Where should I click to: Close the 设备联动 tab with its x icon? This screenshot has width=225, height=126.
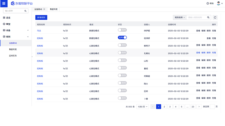click(44, 9)
